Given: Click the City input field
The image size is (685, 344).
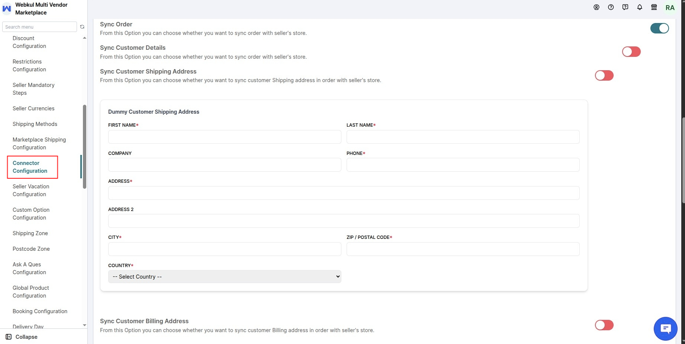Looking at the screenshot, I should pyautogui.click(x=225, y=249).
